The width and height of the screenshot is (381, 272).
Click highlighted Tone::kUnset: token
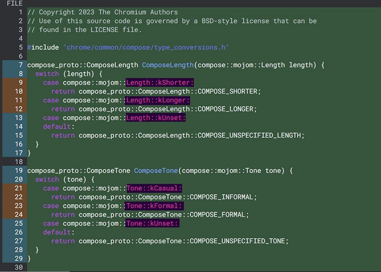[152, 223]
